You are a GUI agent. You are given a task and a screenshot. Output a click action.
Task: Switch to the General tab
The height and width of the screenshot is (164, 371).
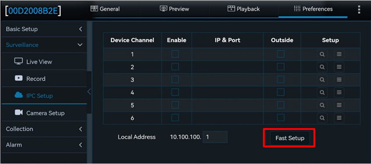tap(105, 9)
